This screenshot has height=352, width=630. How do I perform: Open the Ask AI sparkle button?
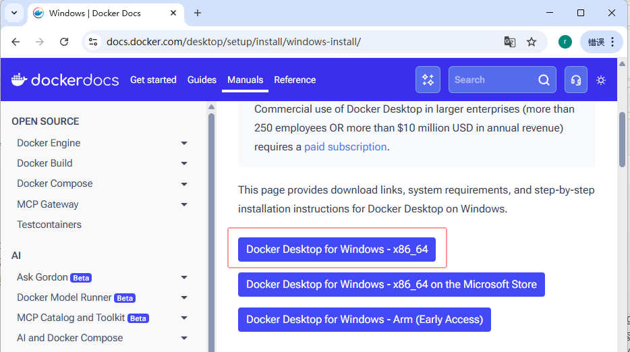click(x=428, y=80)
